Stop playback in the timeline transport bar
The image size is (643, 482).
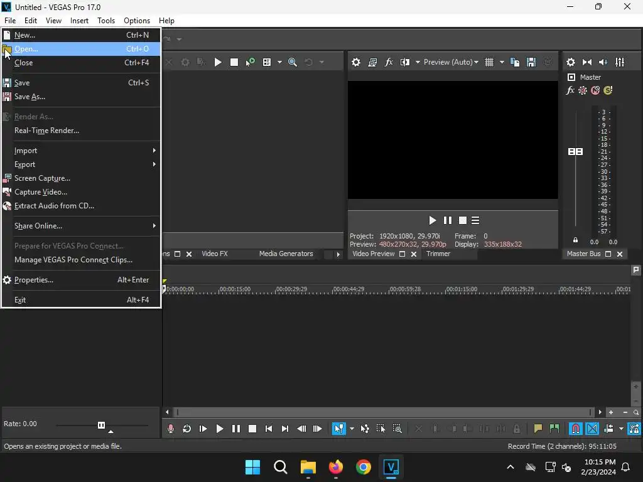click(x=252, y=429)
